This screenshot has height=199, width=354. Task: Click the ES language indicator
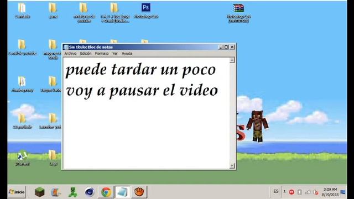click(276, 191)
